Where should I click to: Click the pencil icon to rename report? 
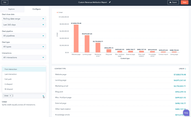(110, 2)
